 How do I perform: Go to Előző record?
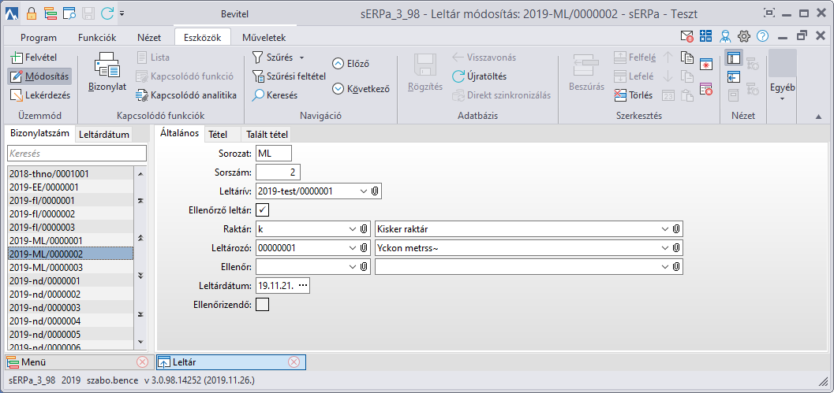coord(350,63)
